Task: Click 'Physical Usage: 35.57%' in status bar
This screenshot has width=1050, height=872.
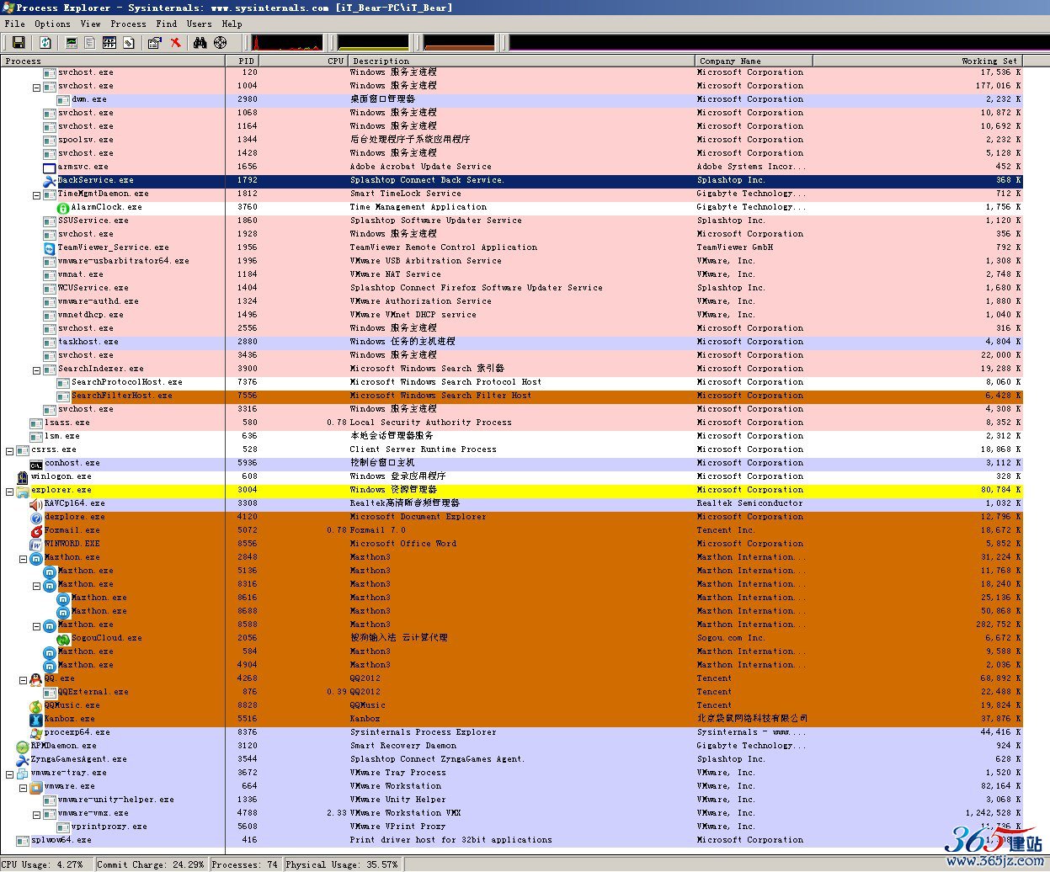Action: coord(342,864)
